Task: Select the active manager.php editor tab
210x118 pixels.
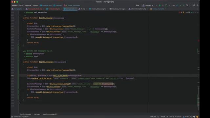Action: click(x=70, y=9)
